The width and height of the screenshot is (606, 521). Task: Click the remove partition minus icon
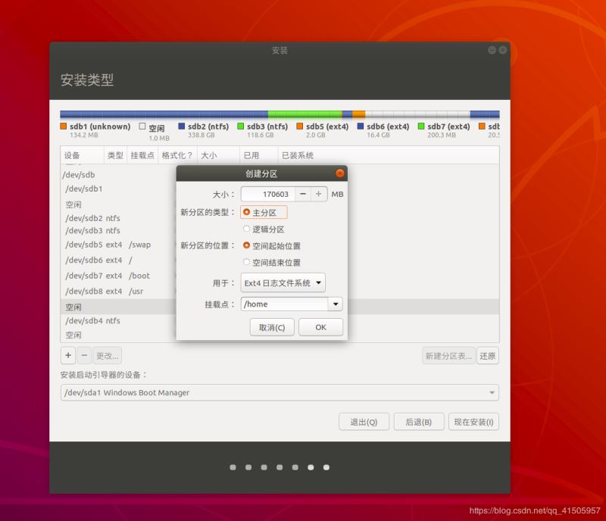tap(85, 355)
